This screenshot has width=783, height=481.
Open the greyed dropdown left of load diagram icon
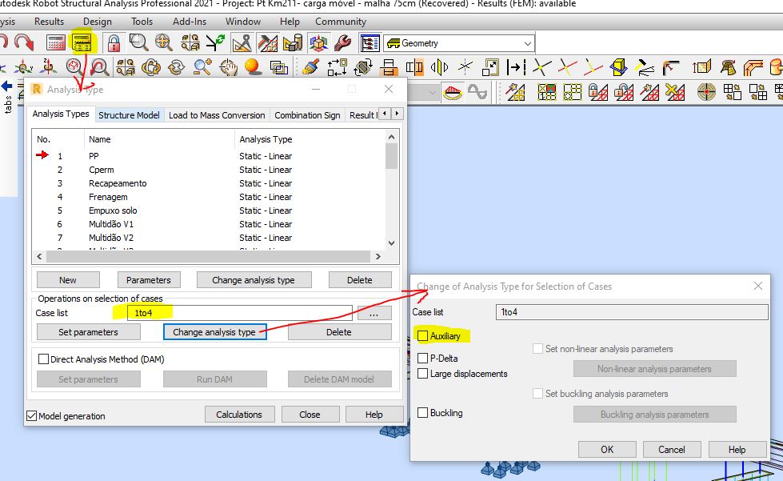423,92
